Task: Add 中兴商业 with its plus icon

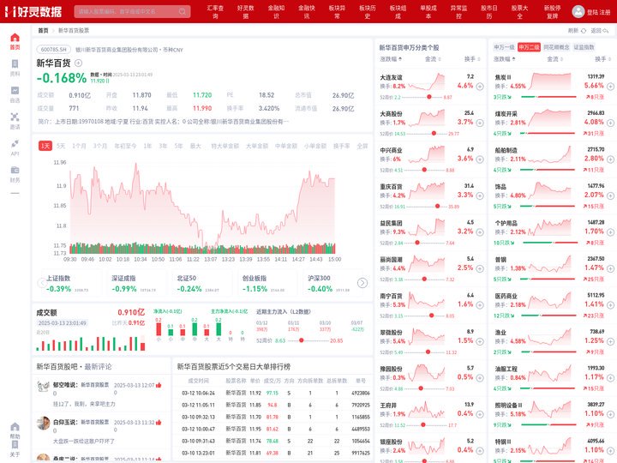Action: tap(480, 159)
